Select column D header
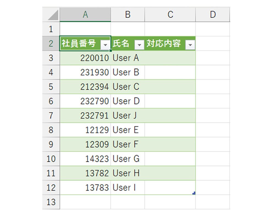This screenshot has height=216, width=275. click(x=213, y=14)
